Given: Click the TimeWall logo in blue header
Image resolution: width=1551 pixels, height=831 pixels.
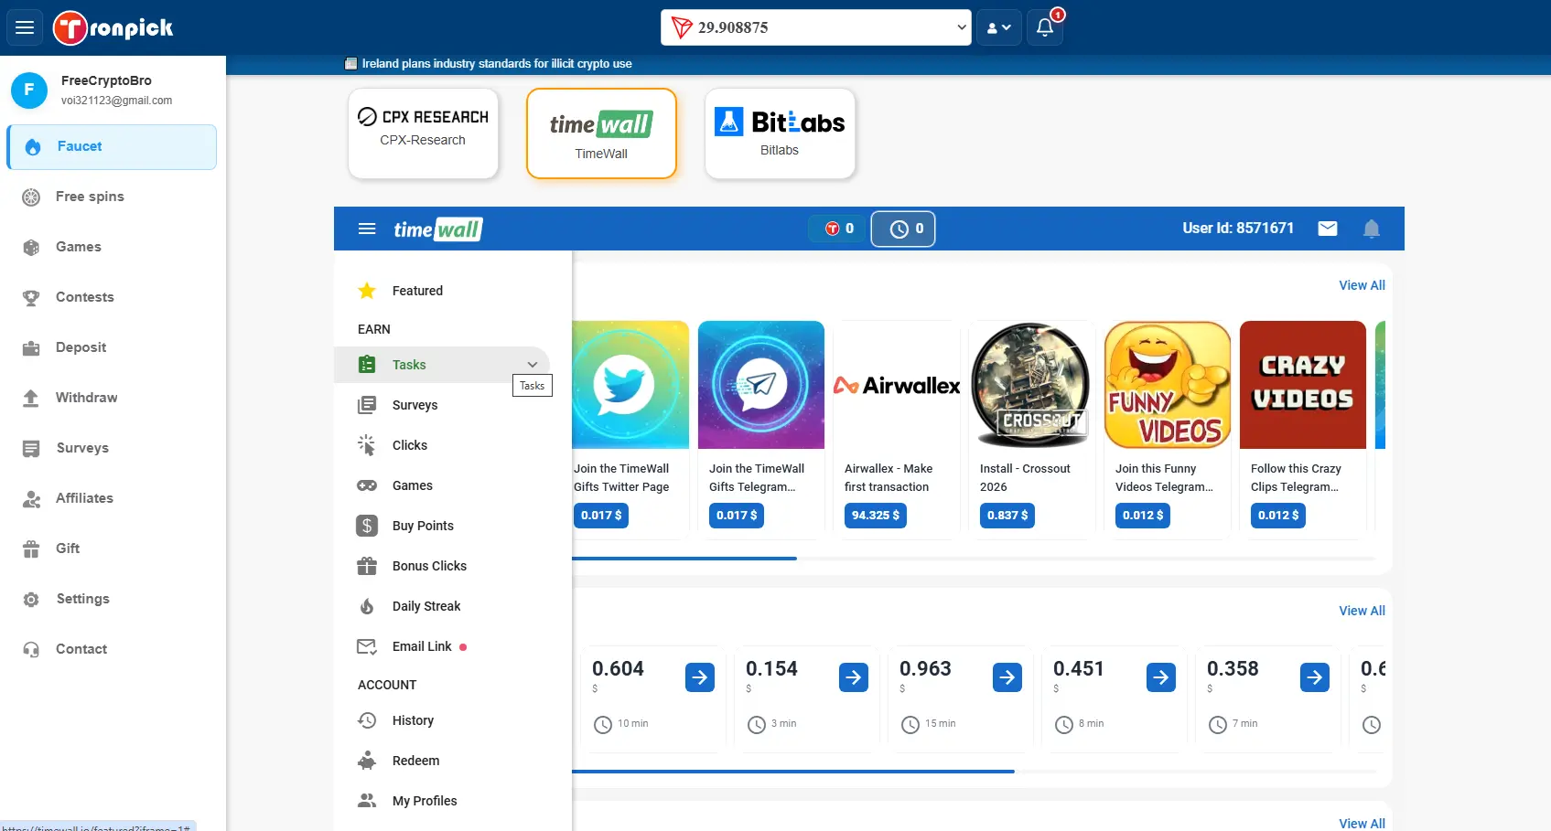Looking at the screenshot, I should [438, 229].
